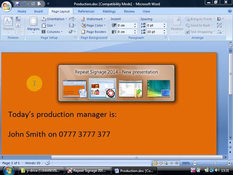Open the View tab
Viewport: 233px width, 175px height.
click(x=146, y=12)
